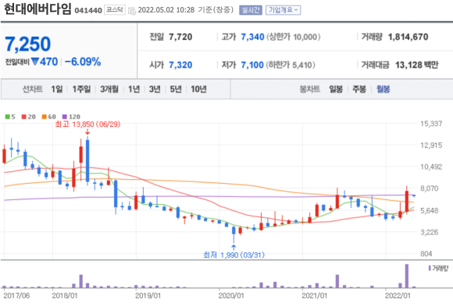Screen dimensions: 453x306
Task: Switch to the 1년 line chart
Action: point(134,89)
